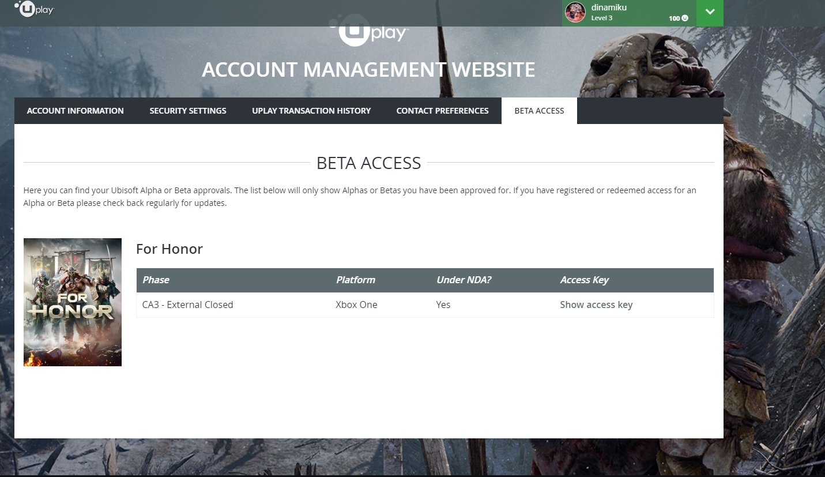Click the 'Level 3' text under username
825x477 pixels.
(602, 18)
